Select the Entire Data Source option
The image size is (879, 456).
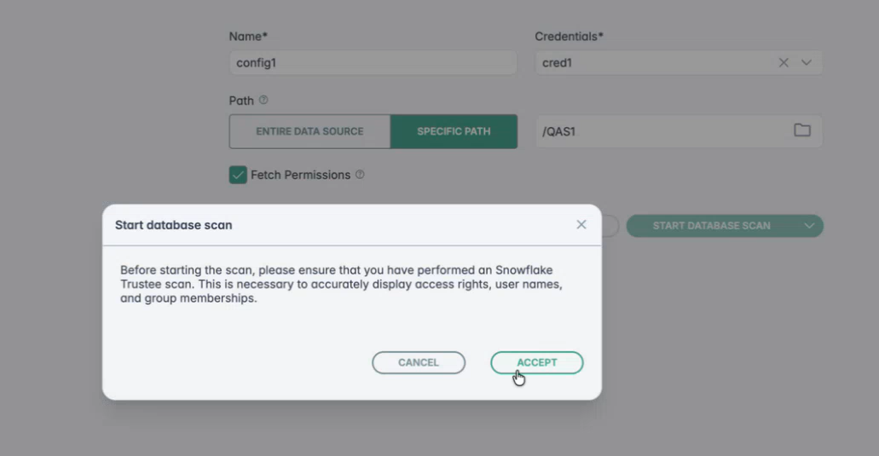click(x=309, y=131)
